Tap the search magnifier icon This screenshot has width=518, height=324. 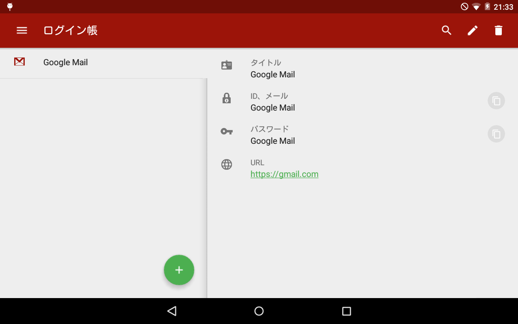tap(446, 30)
